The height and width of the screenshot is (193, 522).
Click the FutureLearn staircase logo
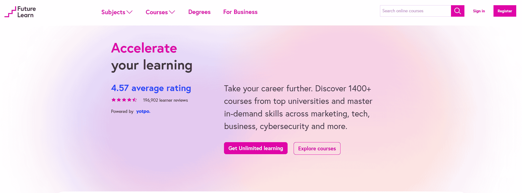pos(10,12)
